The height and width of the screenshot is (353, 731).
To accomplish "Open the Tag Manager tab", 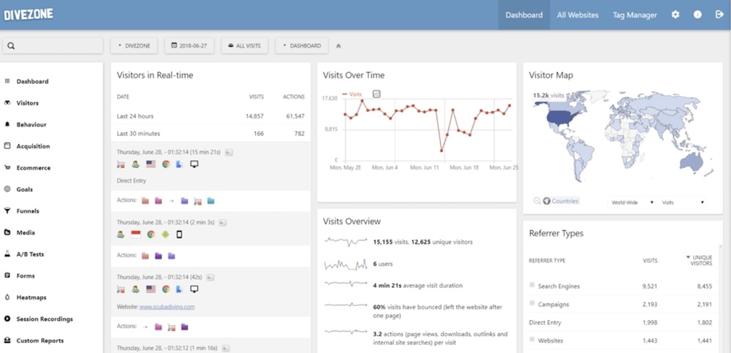I will 635,15.
